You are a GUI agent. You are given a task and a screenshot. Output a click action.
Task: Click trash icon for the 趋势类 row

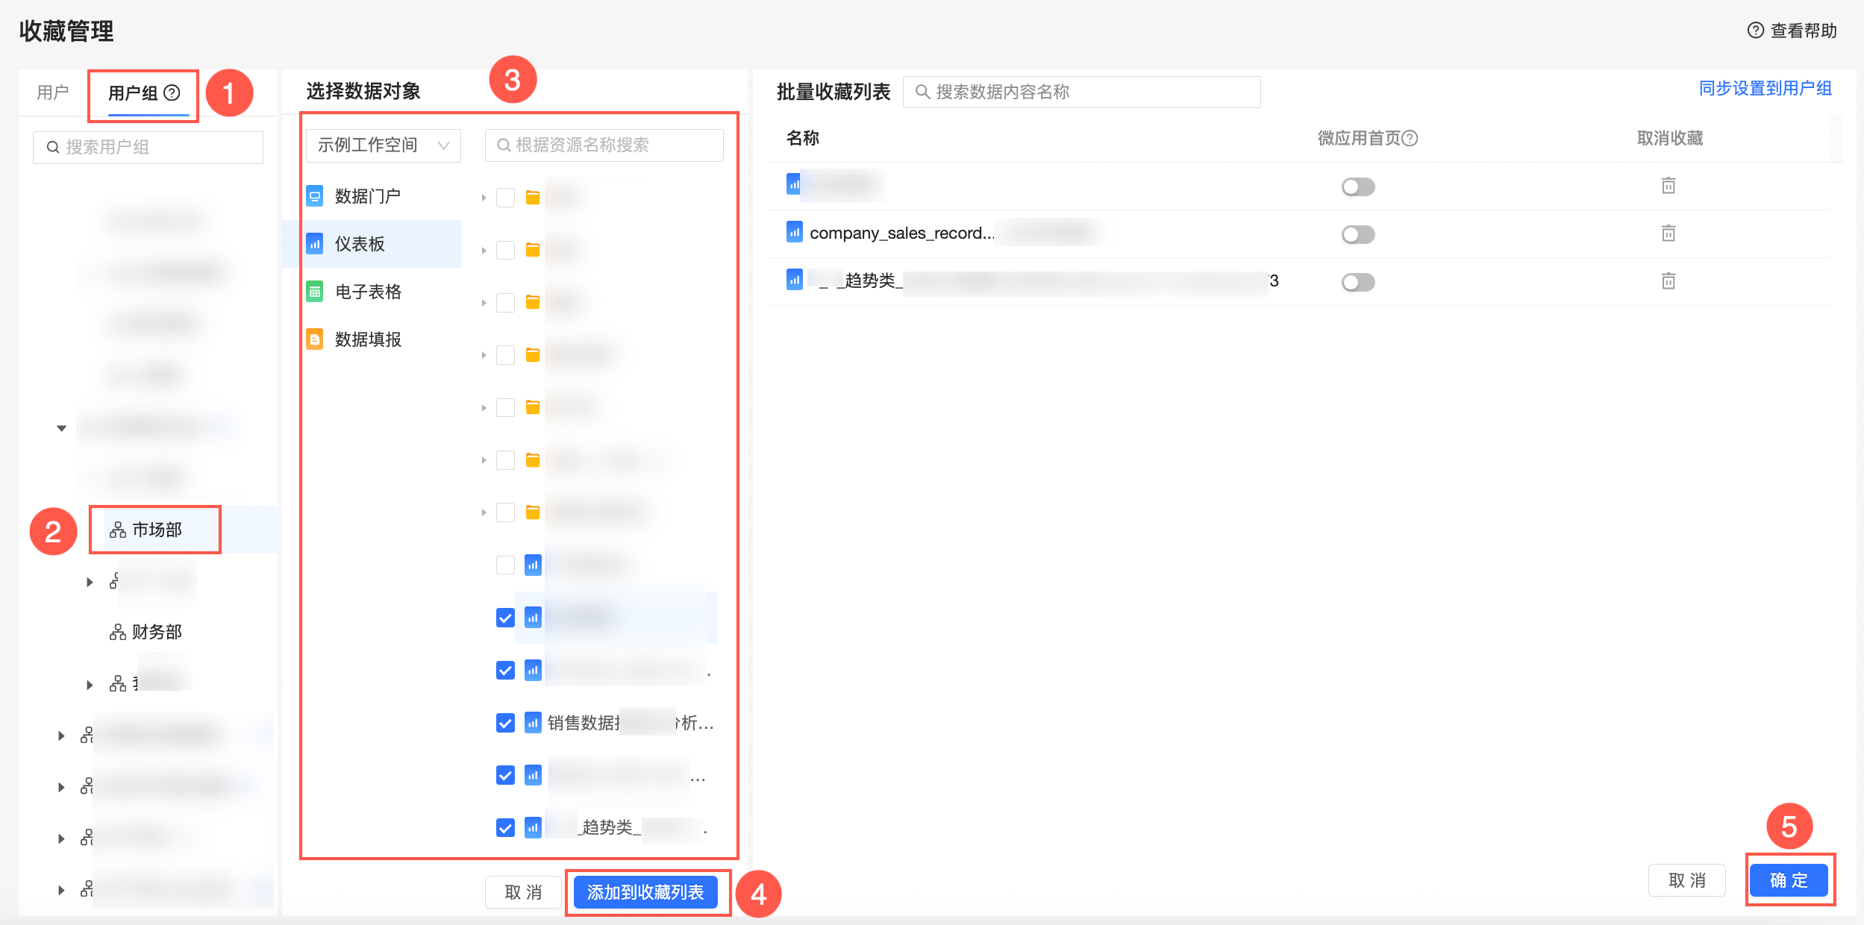(1668, 281)
